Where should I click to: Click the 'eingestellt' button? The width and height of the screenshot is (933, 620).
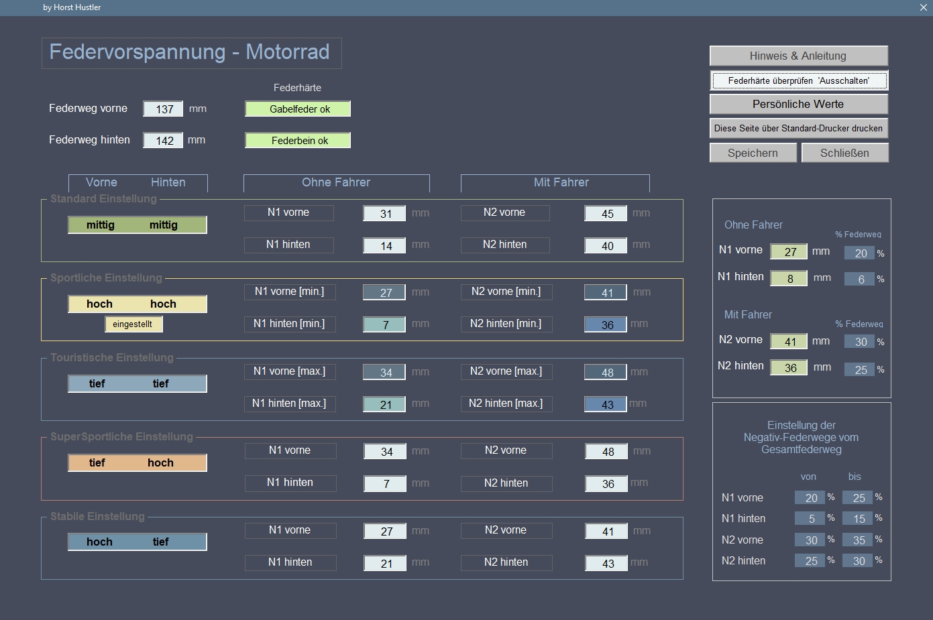[x=133, y=324]
